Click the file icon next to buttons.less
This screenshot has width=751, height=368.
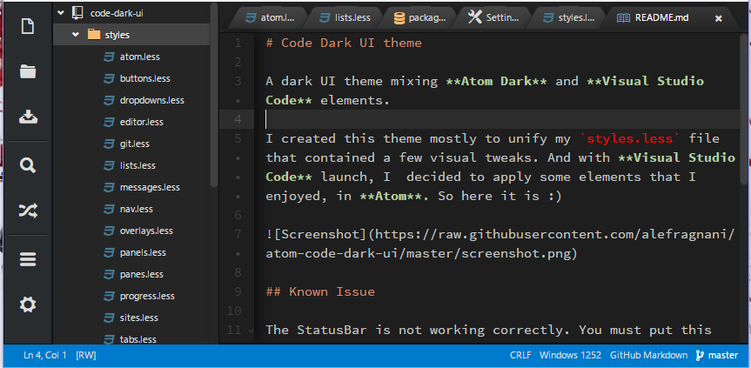coord(110,78)
